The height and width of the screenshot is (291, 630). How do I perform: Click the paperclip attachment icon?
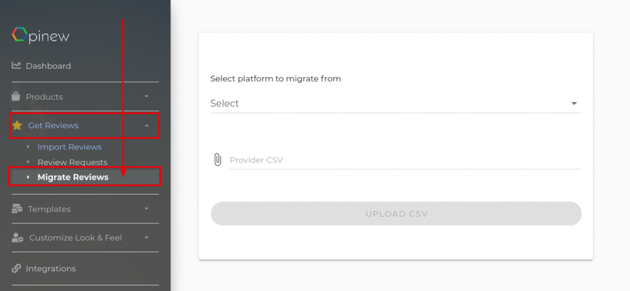pyautogui.click(x=217, y=160)
